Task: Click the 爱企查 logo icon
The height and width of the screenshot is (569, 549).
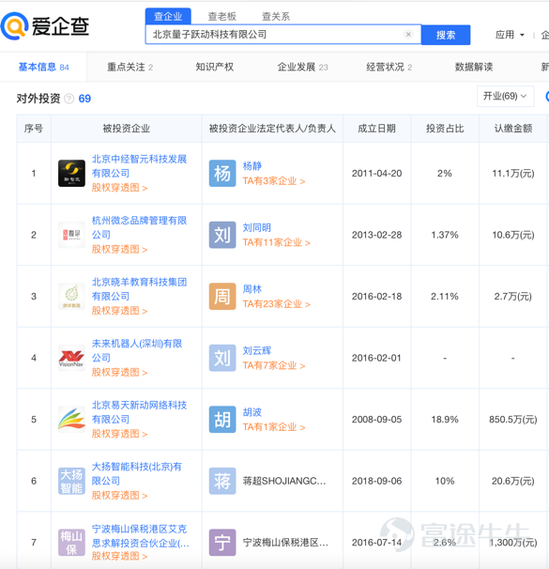Action: click(14, 26)
